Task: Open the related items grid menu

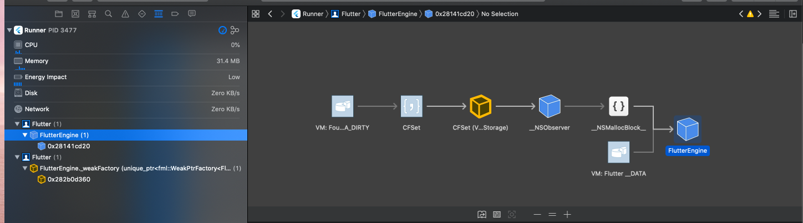Action: (x=256, y=14)
